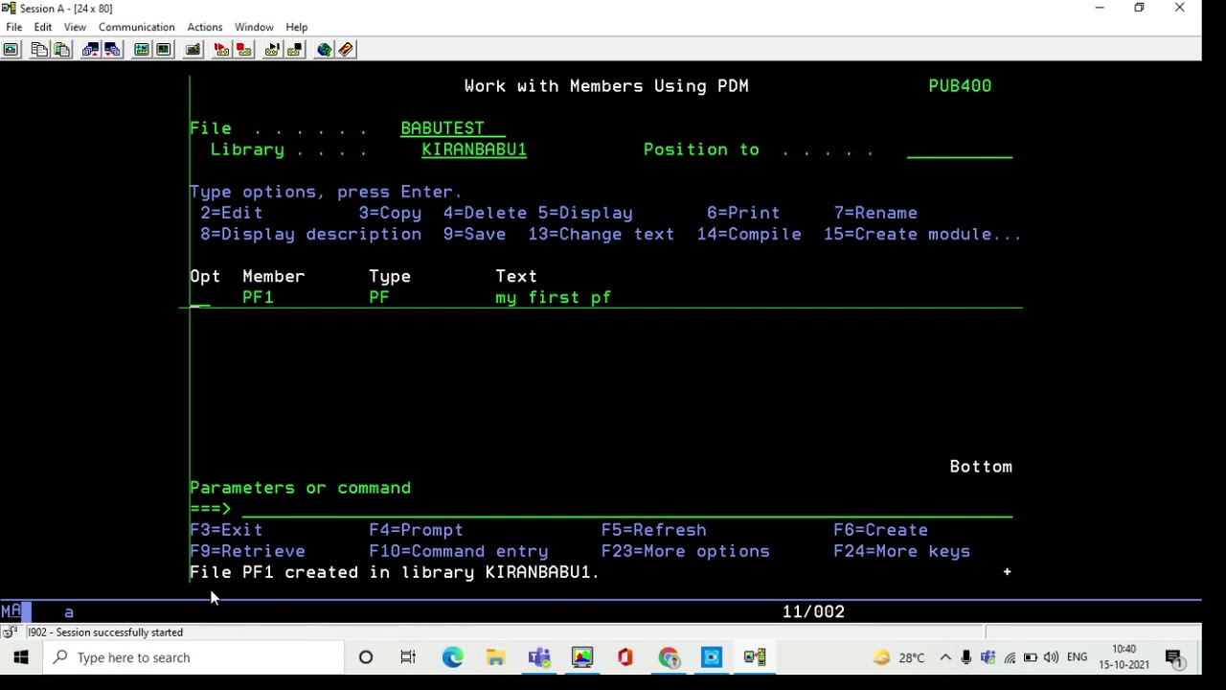The width and height of the screenshot is (1226, 690).
Task: Click the Receive file from host icon
Action: click(x=112, y=49)
